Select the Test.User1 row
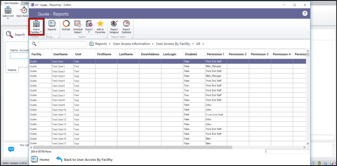The image size is (337, 166). coord(168,66)
